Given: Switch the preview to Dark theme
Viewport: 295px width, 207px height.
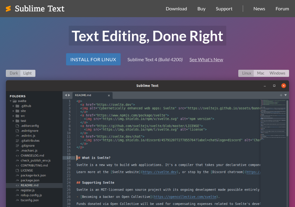Looking at the screenshot, I should pos(14,73).
